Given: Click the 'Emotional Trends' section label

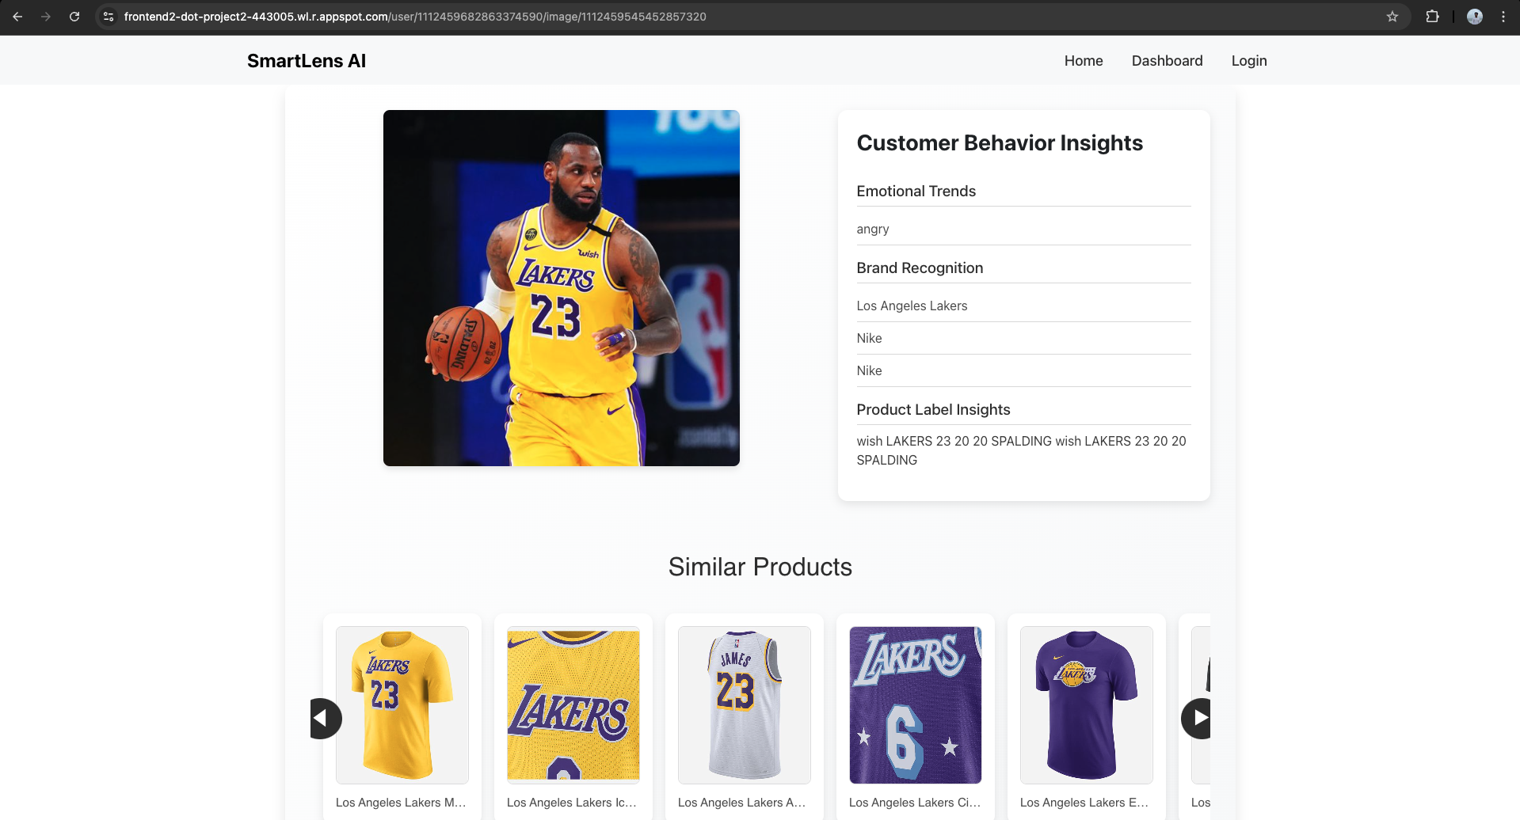Looking at the screenshot, I should [x=916, y=191].
